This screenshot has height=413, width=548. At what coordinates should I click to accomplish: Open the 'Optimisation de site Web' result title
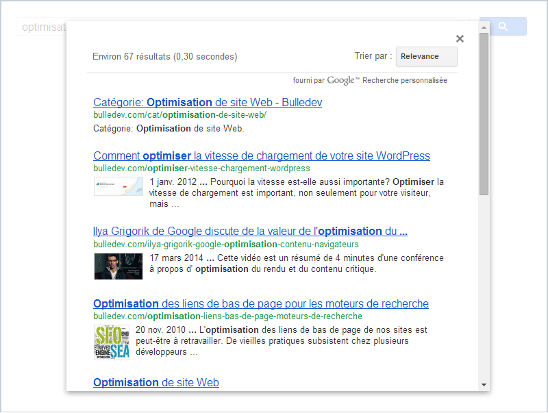(x=156, y=382)
